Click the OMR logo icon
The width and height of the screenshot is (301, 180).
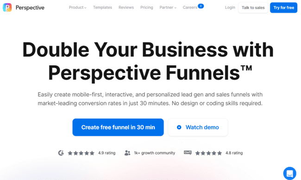(188, 153)
